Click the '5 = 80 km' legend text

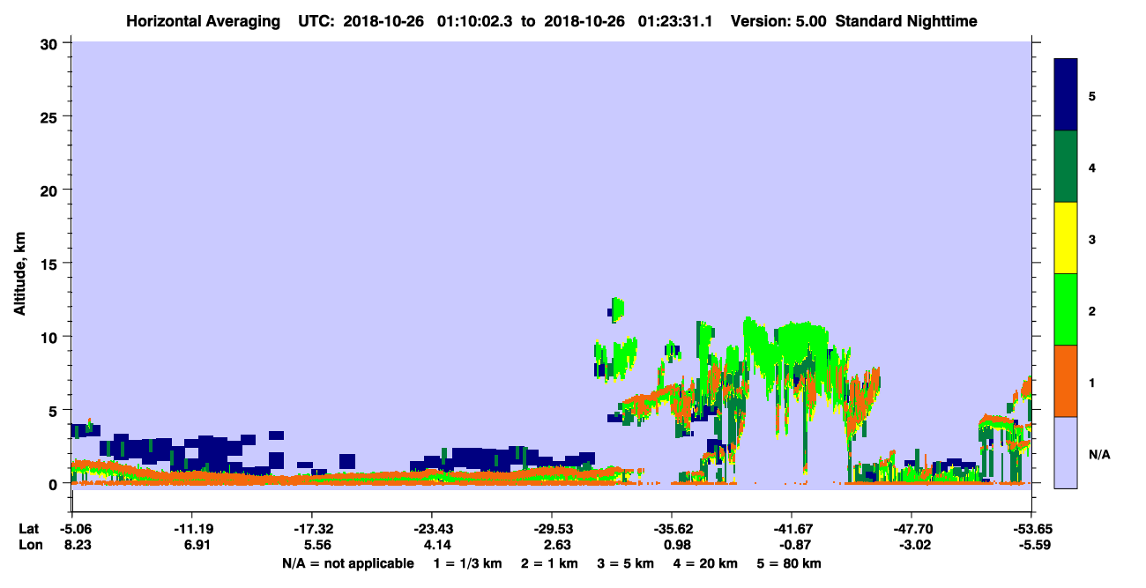tap(788, 562)
